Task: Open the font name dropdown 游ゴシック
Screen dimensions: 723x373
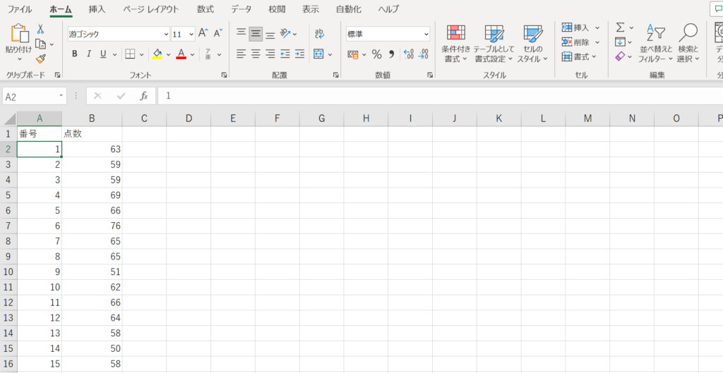Action: pos(167,34)
